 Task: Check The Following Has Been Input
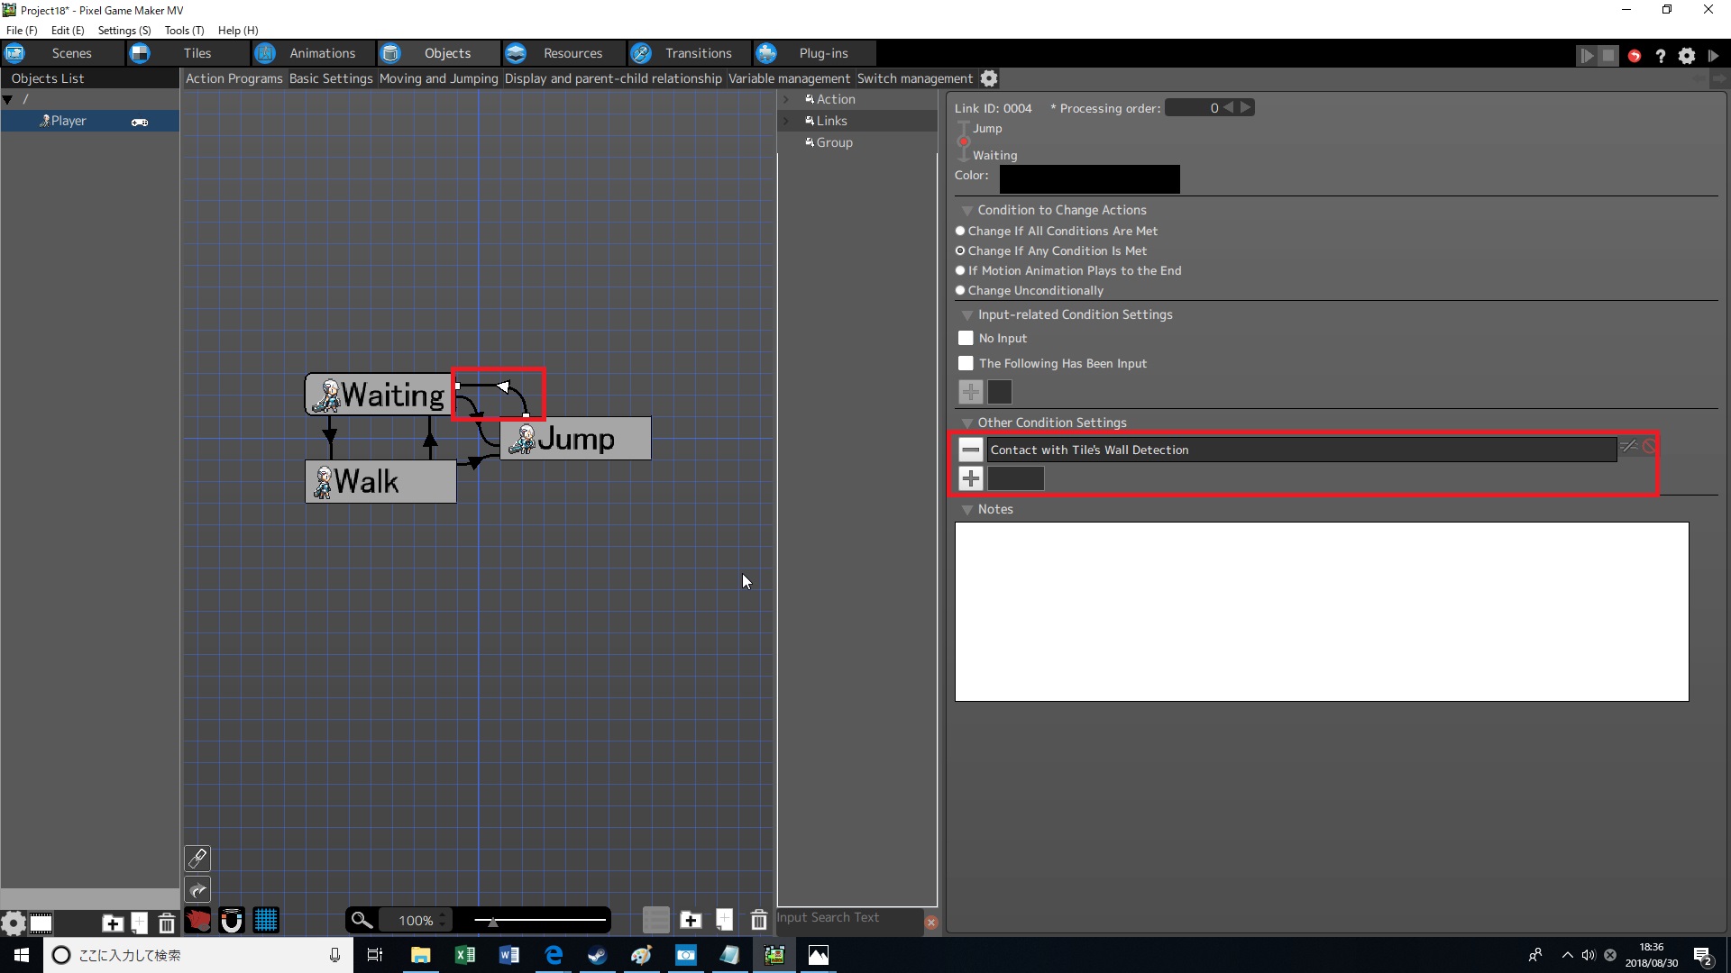966,363
